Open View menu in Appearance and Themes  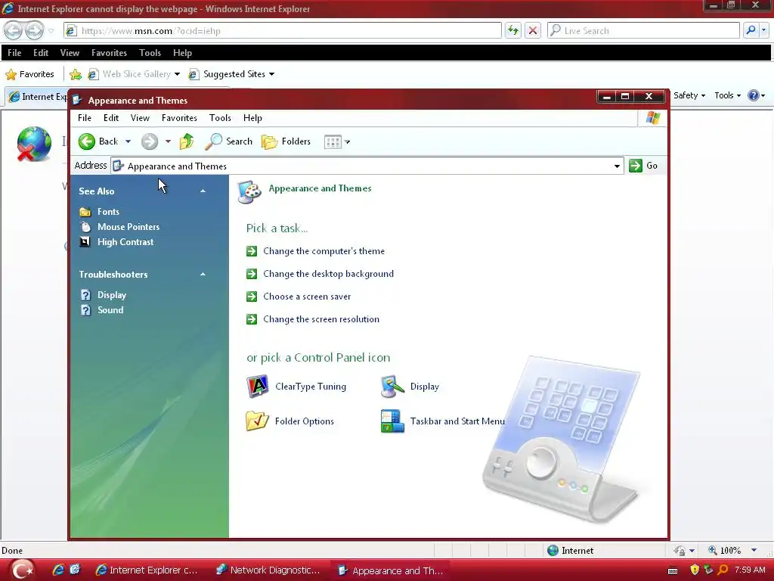(140, 118)
